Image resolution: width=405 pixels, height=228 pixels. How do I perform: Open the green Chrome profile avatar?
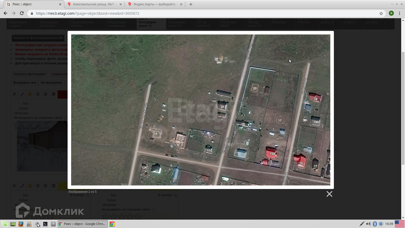click(x=391, y=13)
